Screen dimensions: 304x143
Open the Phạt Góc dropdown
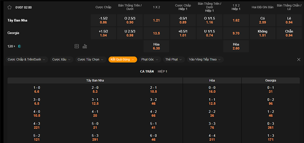click(150, 59)
